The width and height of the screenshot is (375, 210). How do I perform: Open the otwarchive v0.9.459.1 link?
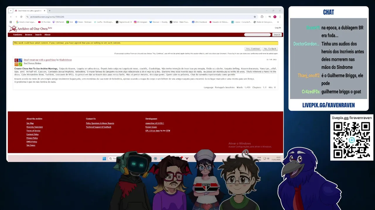pyautogui.click(x=155, y=123)
